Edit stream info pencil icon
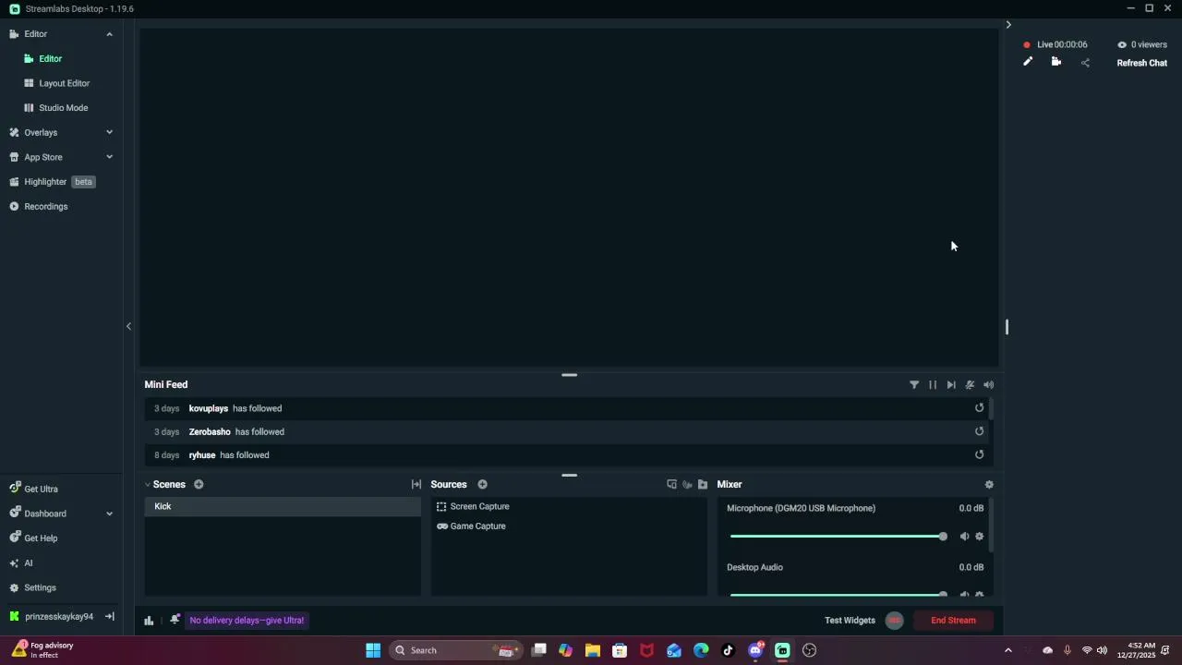 click(x=1028, y=62)
